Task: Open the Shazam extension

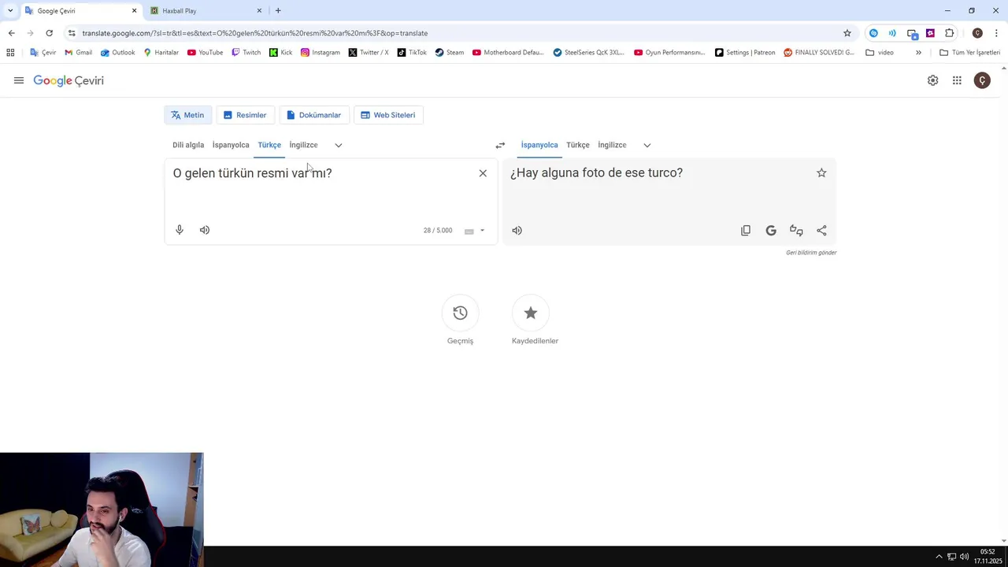Action: pos(873,33)
